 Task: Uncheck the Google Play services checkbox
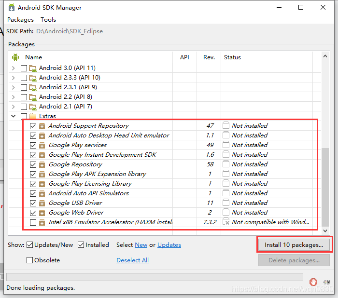(x=33, y=145)
